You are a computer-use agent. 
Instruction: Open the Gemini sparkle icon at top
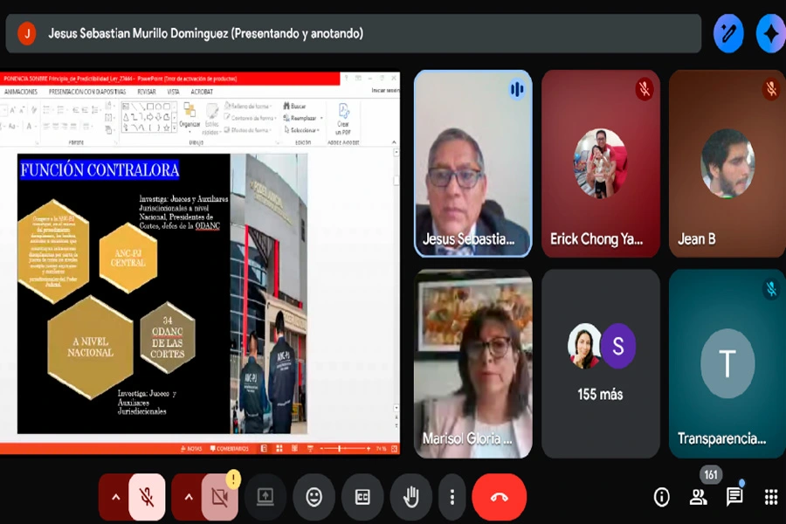click(770, 34)
